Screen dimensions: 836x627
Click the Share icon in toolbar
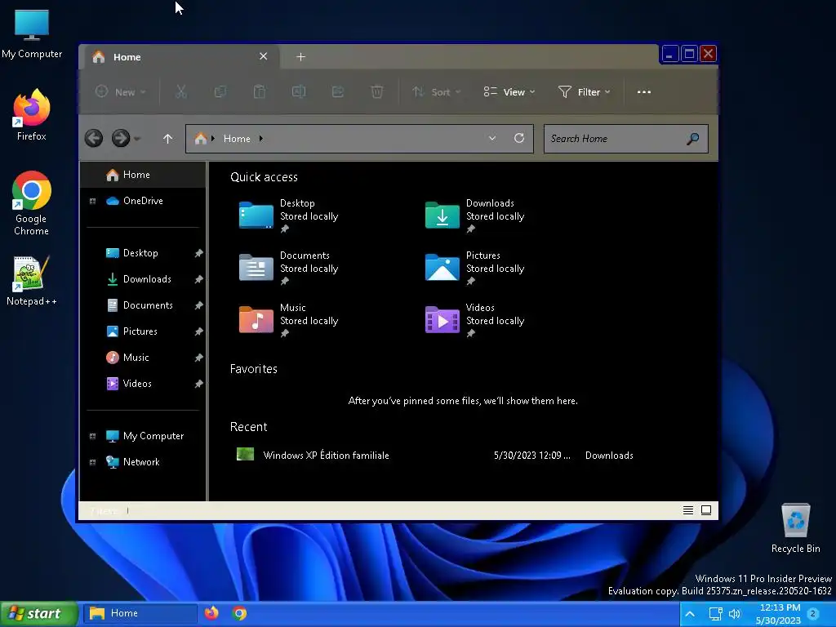[x=337, y=91]
